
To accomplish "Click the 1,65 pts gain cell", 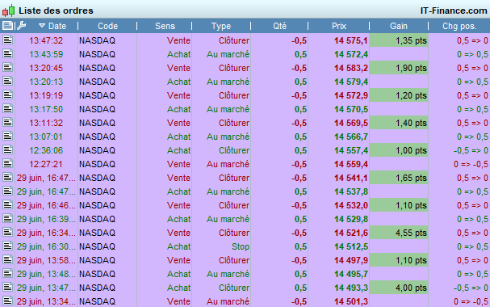I will click(399, 179).
